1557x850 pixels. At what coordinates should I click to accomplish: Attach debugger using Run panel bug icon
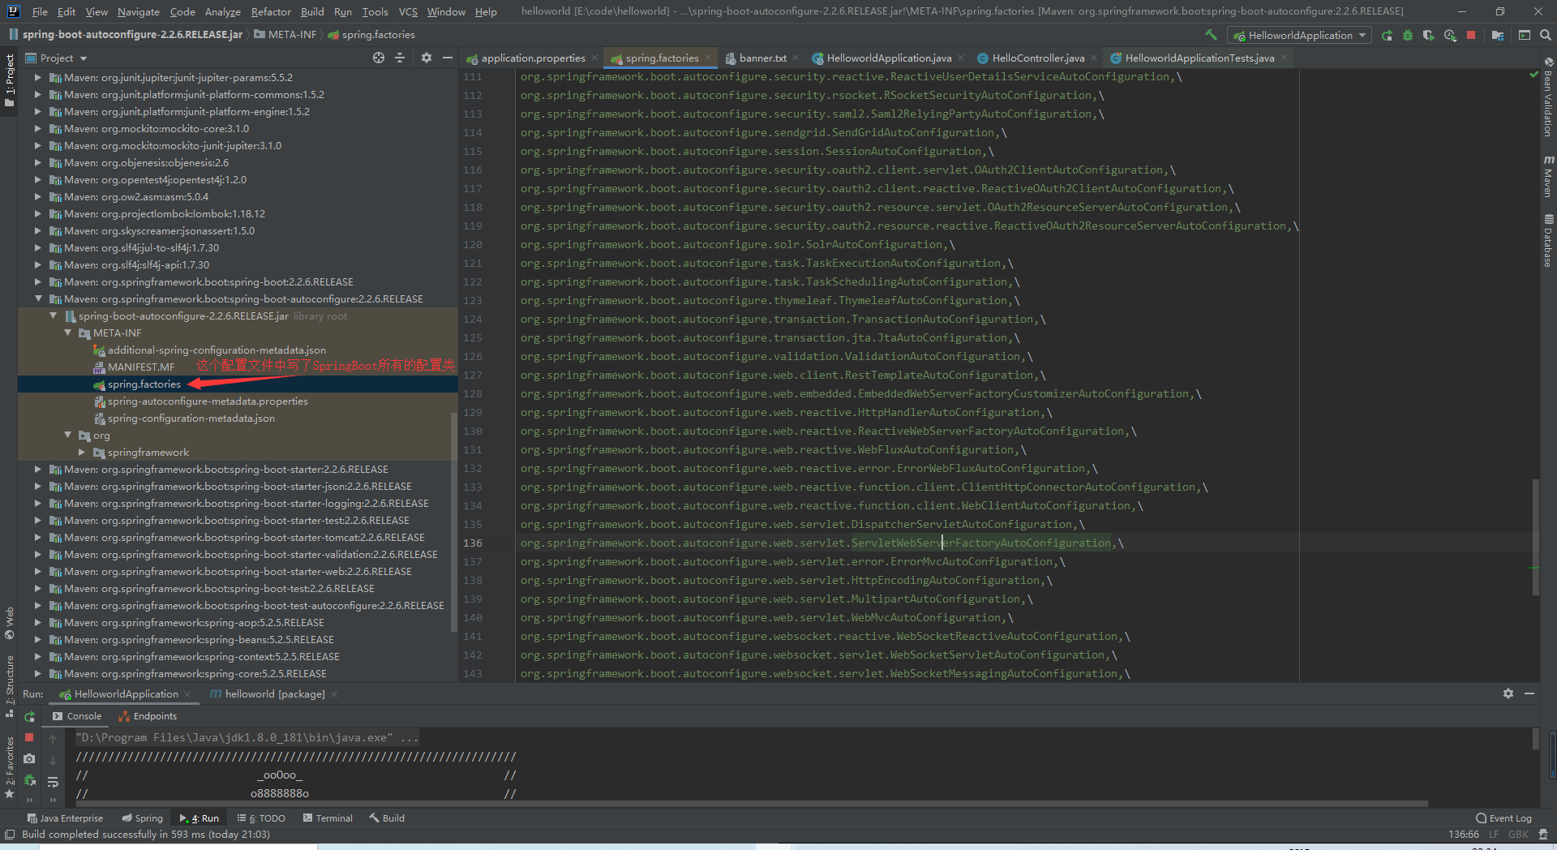click(29, 779)
